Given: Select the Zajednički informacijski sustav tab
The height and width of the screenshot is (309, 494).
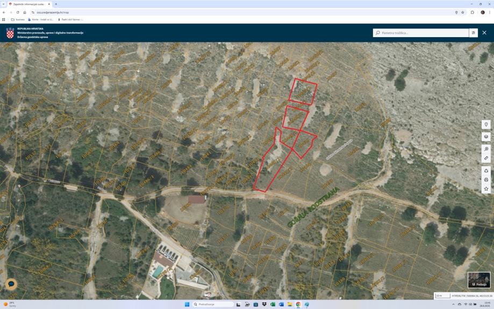Looking at the screenshot, I should coord(30,4).
